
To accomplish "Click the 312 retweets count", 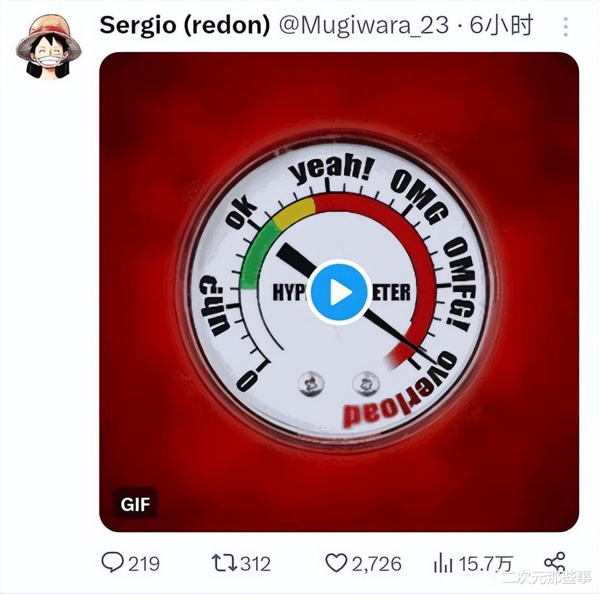I will pyautogui.click(x=255, y=564).
